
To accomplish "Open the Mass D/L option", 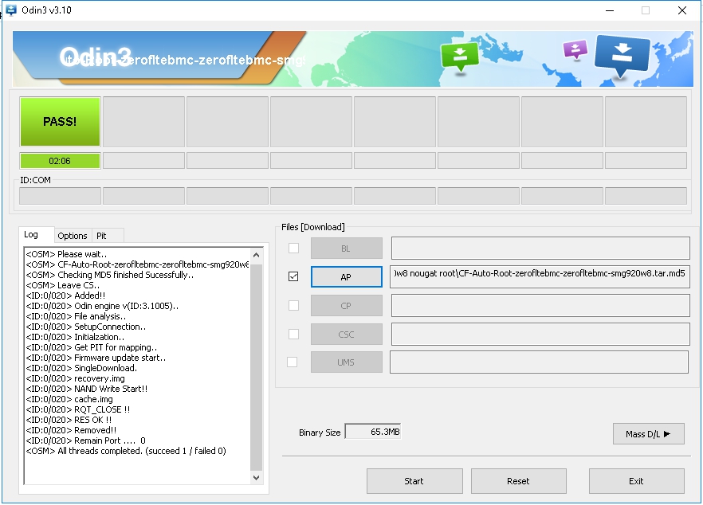I will (648, 434).
